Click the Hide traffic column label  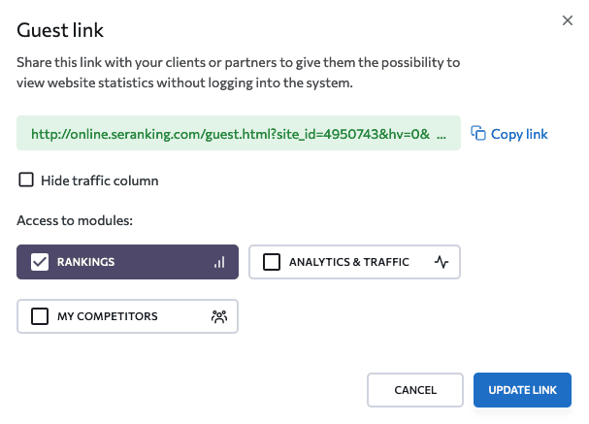coord(99,180)
